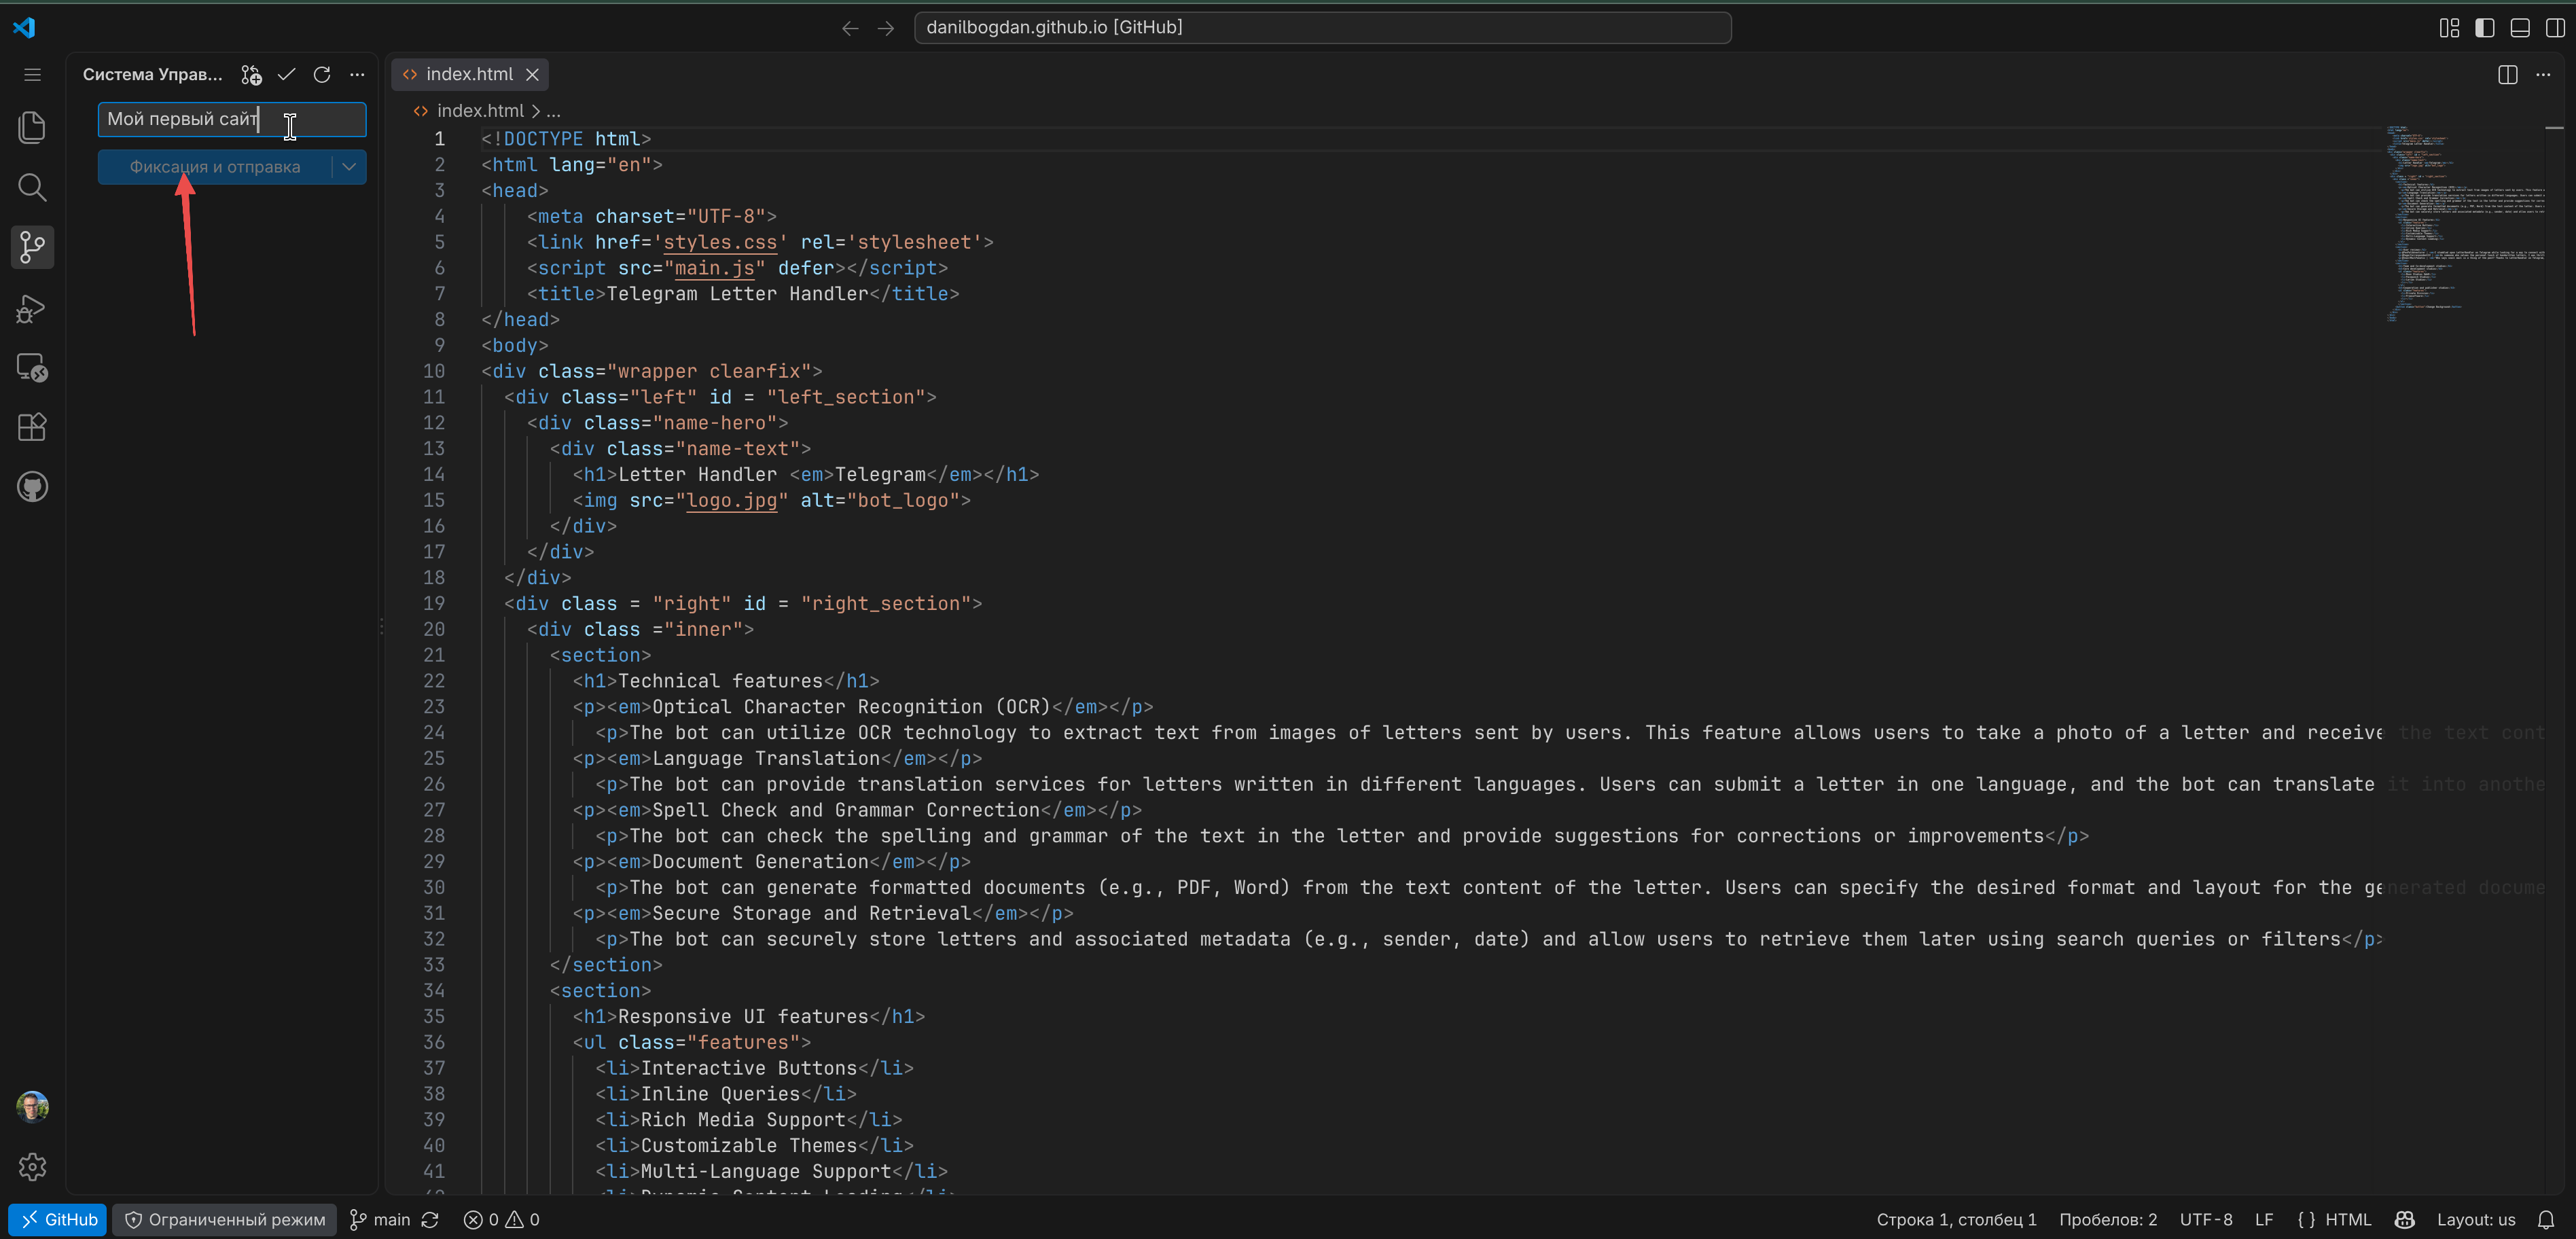Open the Extensions view
This screenshot has width=2576, height=1239.
click(x=32, y=427)
